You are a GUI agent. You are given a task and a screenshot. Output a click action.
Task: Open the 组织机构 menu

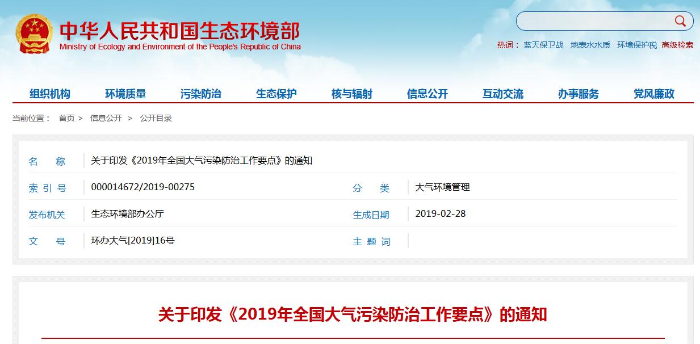(50, 94)
